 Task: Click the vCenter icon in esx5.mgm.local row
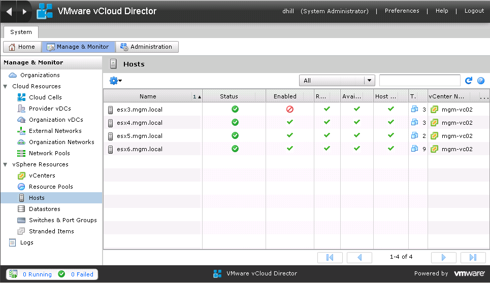pos(434,136)
